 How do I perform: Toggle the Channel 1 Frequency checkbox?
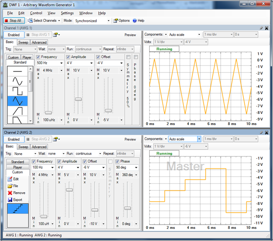pos(38,57)
